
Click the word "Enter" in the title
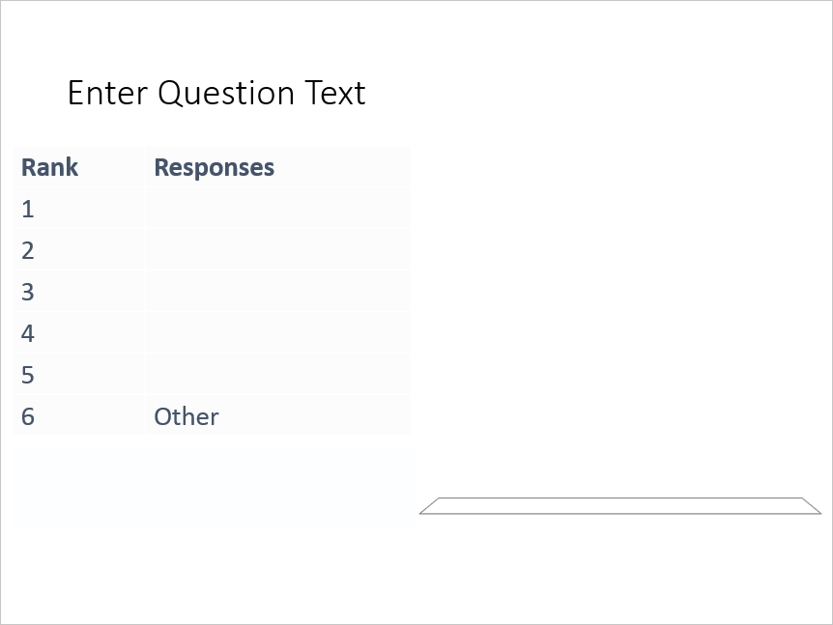coord(107,94)
